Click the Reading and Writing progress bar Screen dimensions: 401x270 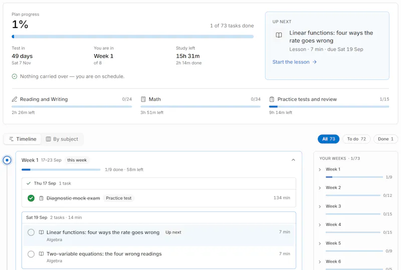(x=72, y=106)
